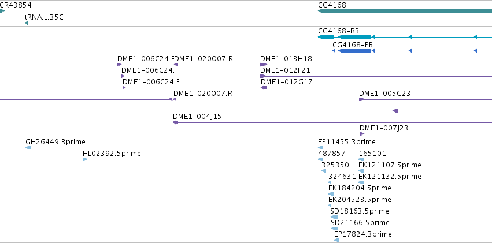This screenshot has width=492, height=243.
Task: Click the SD21166.5prime label
Action: [360, 223]
